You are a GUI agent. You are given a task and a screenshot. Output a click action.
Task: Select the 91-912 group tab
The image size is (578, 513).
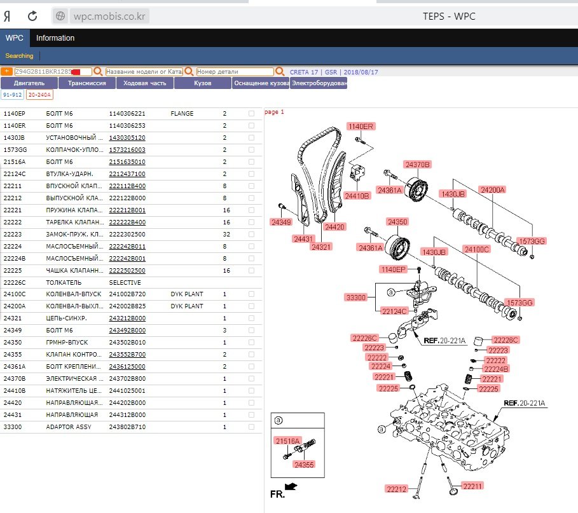(13, 95)
